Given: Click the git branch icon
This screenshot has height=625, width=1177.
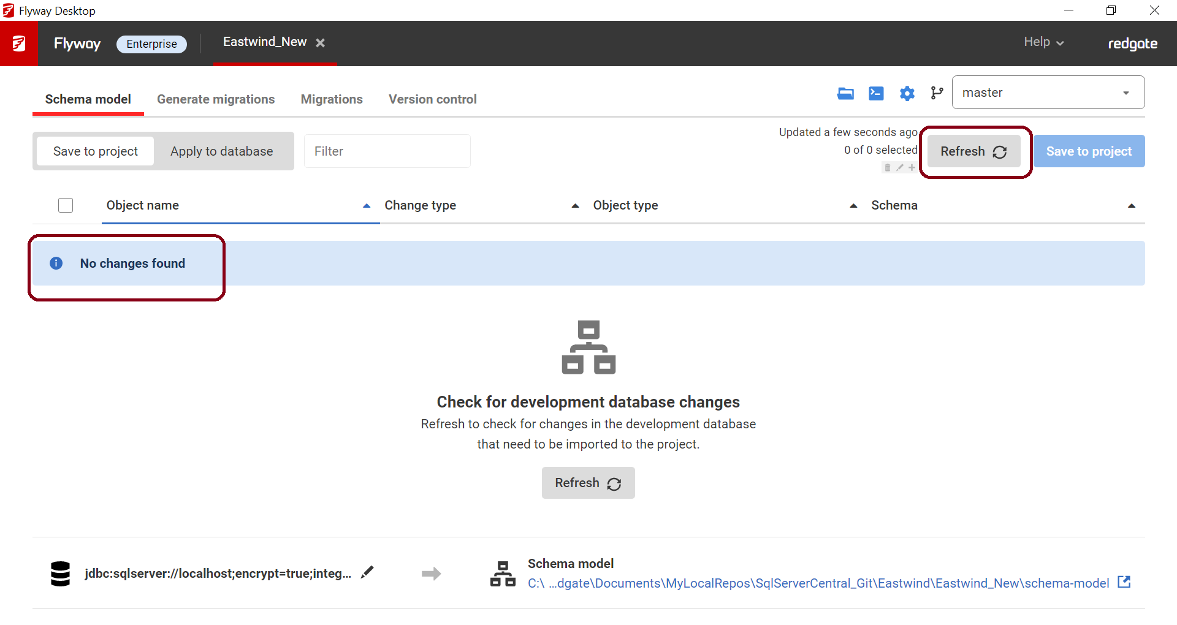Looking at the screenshot, I should click(x=937, y=93).
